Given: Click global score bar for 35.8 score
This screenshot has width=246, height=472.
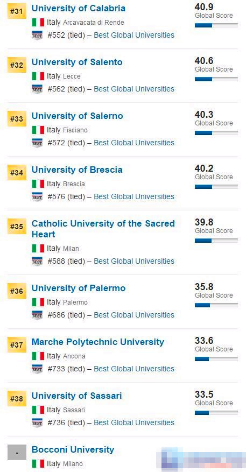Looking at the screenshot, I should click(x=216, y=305).
